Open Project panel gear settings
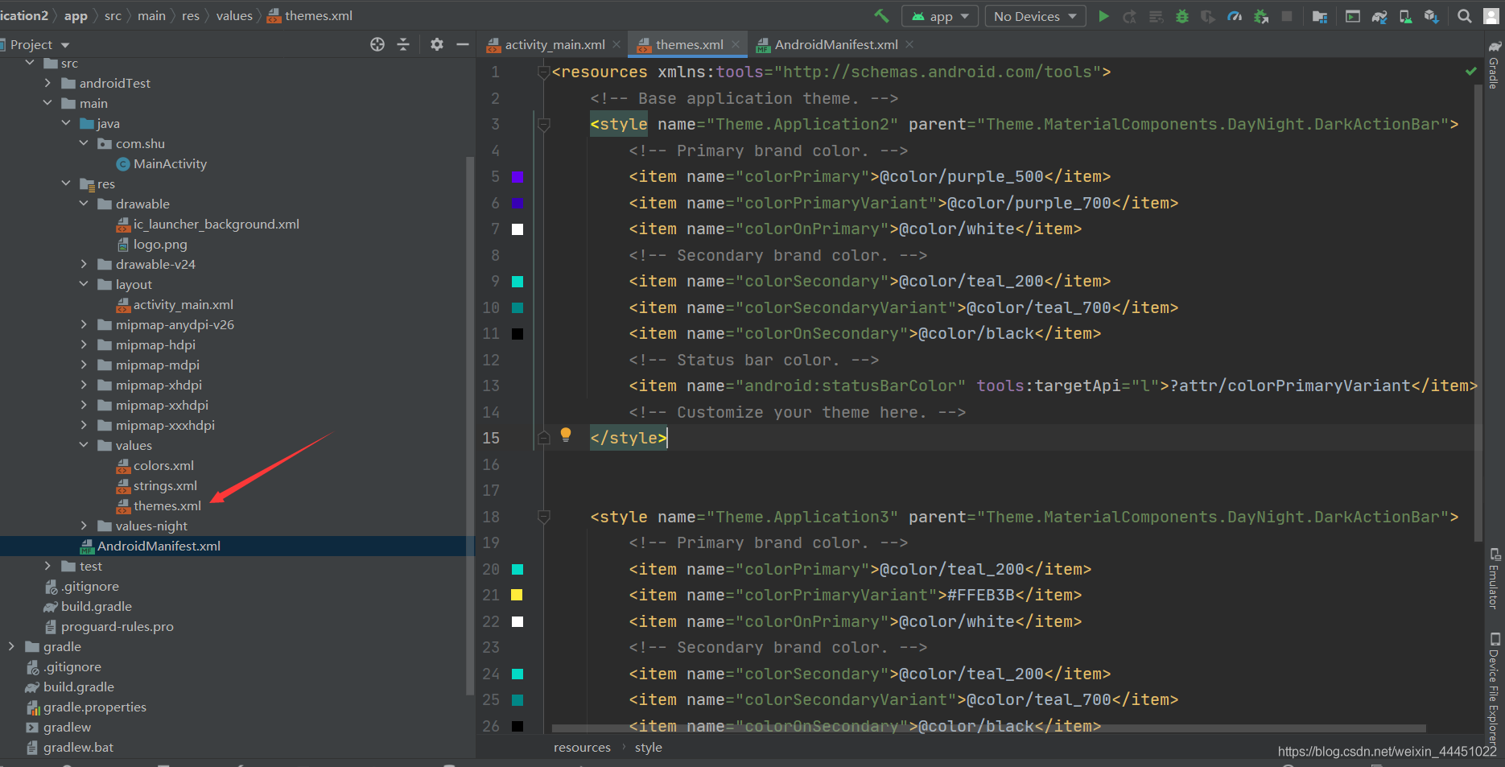This screenshot has width=1505, height=767. pos(437,44)
